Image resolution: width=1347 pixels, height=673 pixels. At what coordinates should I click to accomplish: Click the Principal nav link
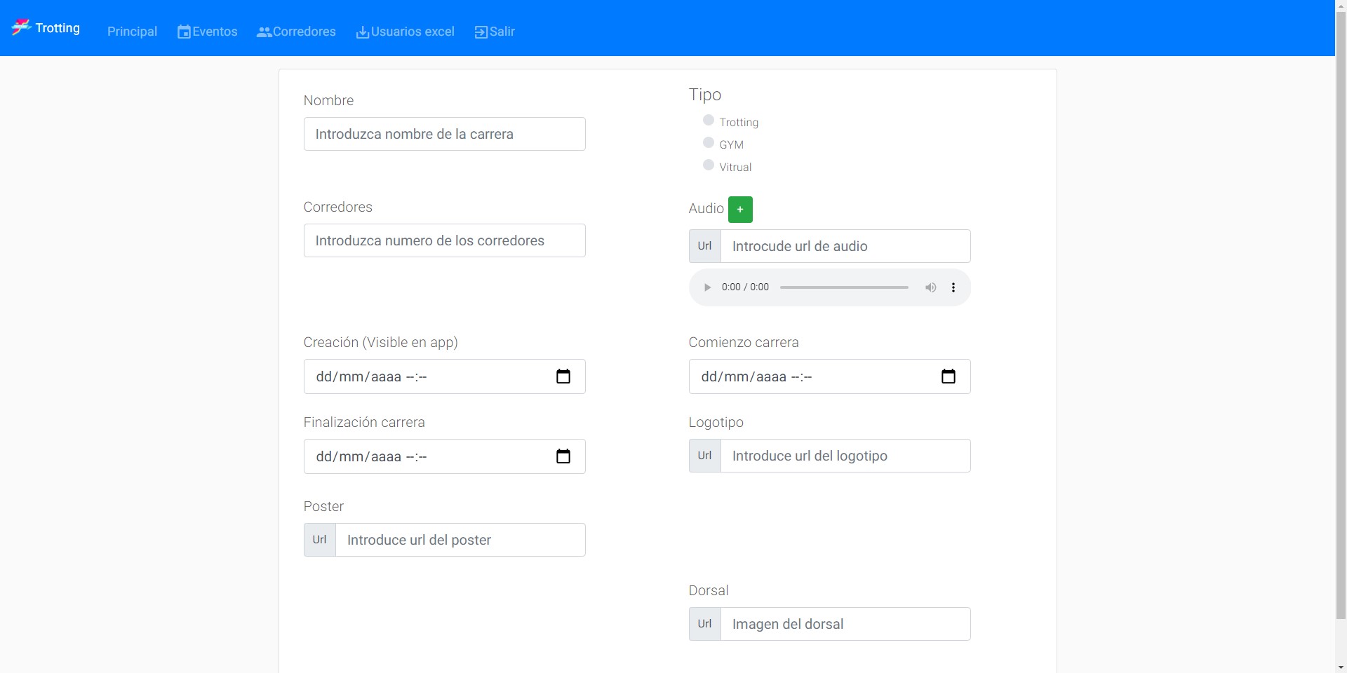click(132, 32)
